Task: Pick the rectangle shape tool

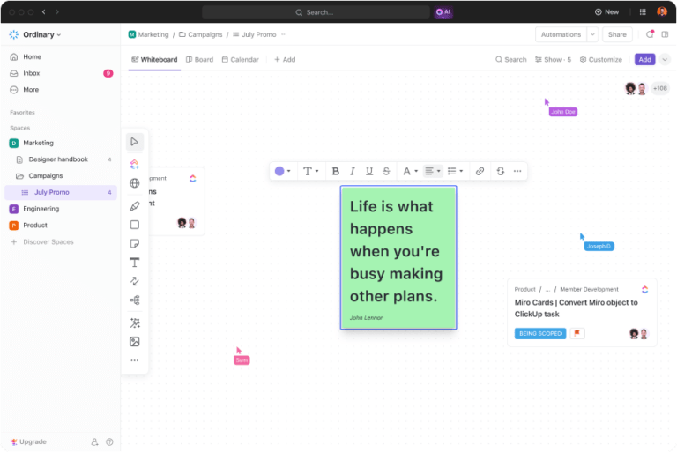Action: [x=134, y=225]
